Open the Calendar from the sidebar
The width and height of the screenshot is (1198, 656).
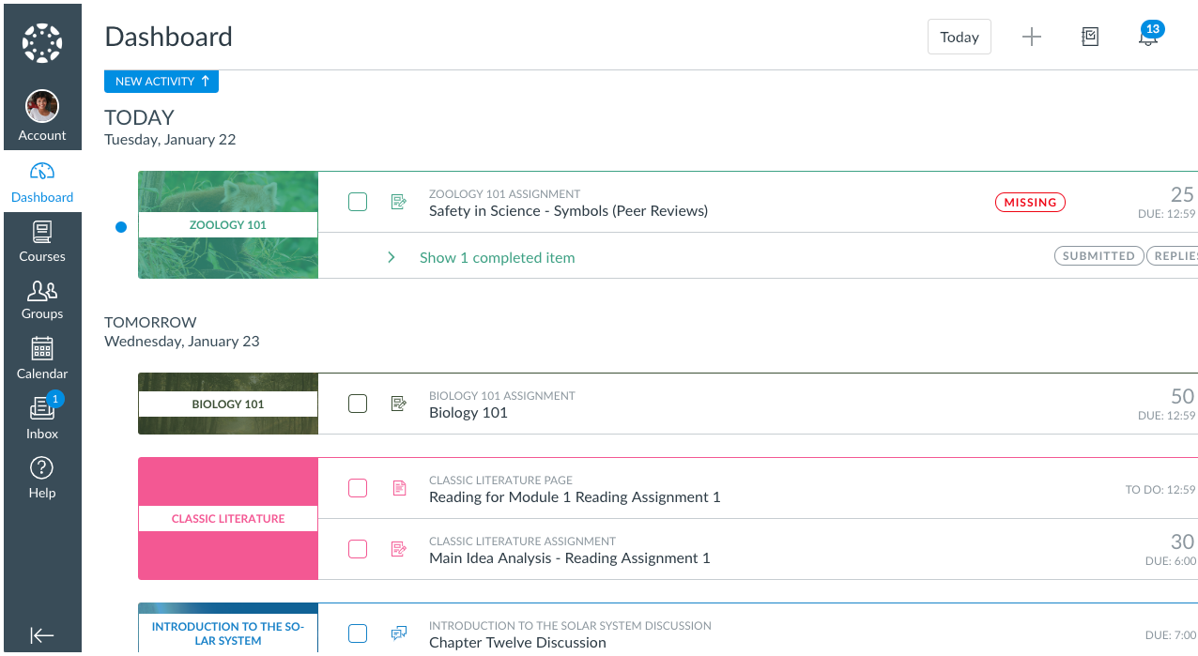42,359
